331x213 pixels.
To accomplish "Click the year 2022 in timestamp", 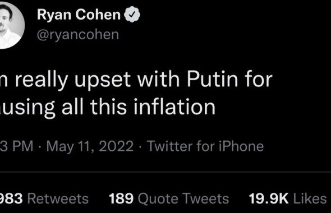I will click(116, 146).
